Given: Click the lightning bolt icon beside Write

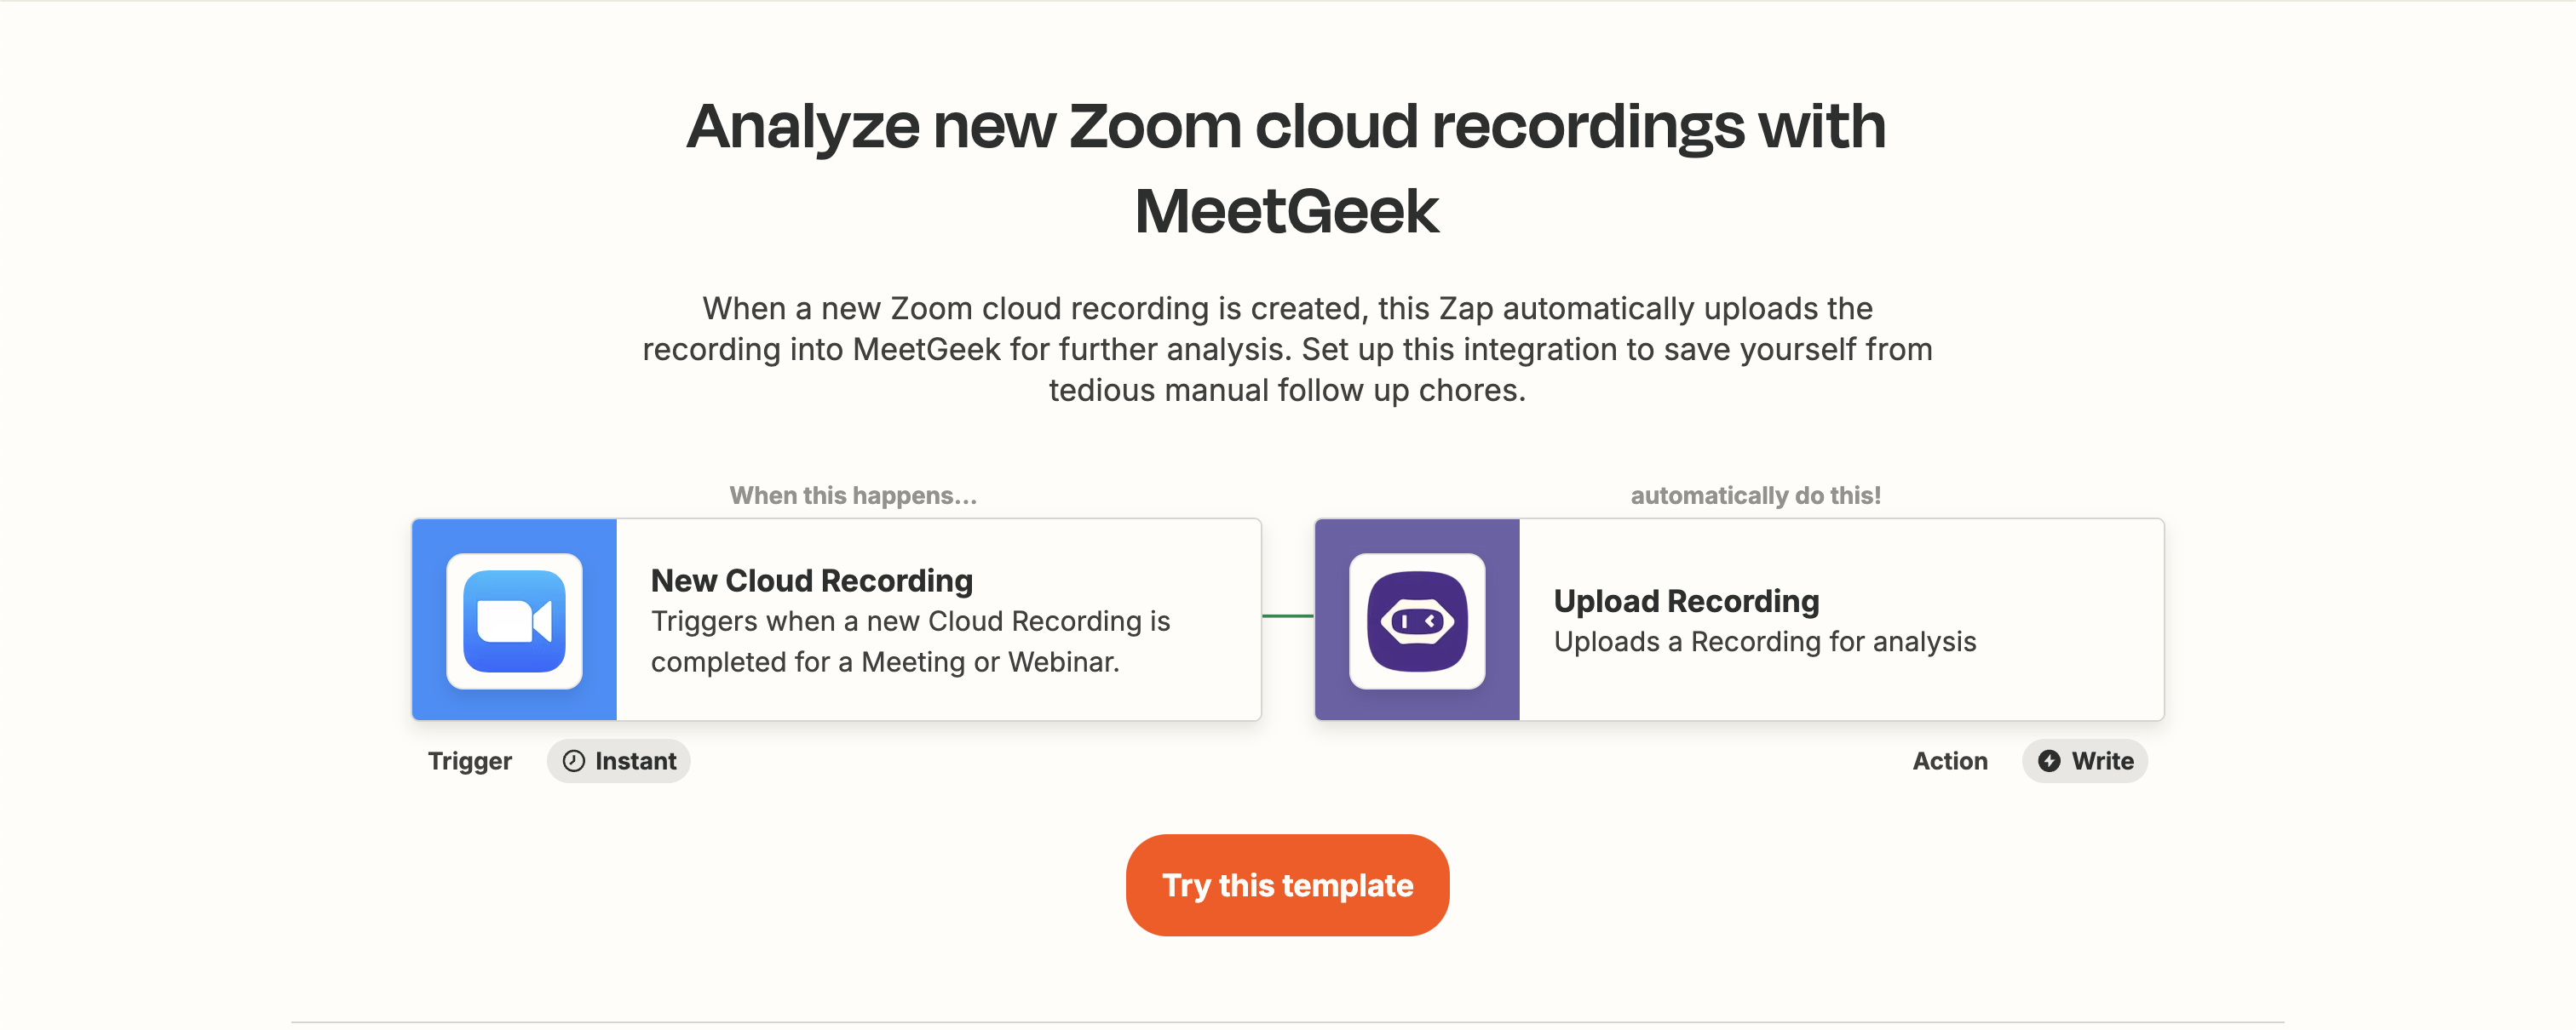Looking at the screenshot, I should click(x=2049, y=761).
